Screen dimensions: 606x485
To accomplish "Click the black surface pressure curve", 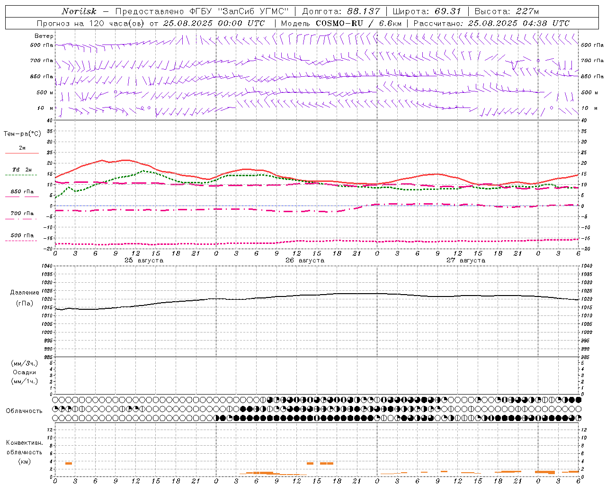I will coord(316,296).
